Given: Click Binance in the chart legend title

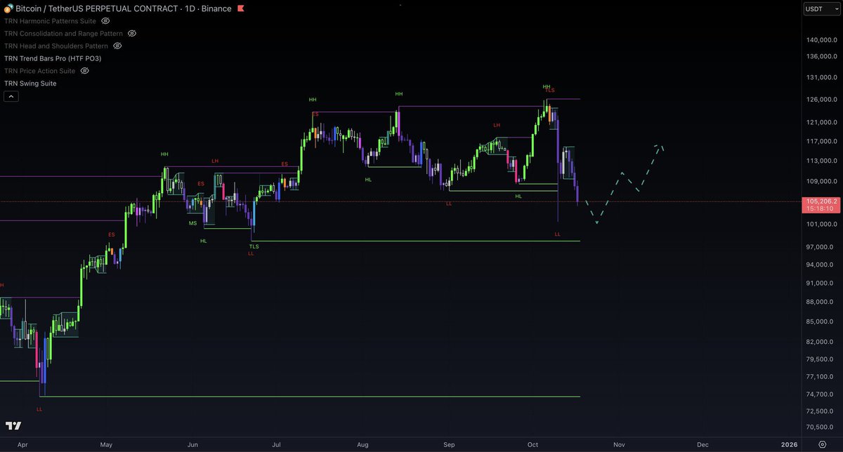Looking at the screenshot, I should point(215,8).
